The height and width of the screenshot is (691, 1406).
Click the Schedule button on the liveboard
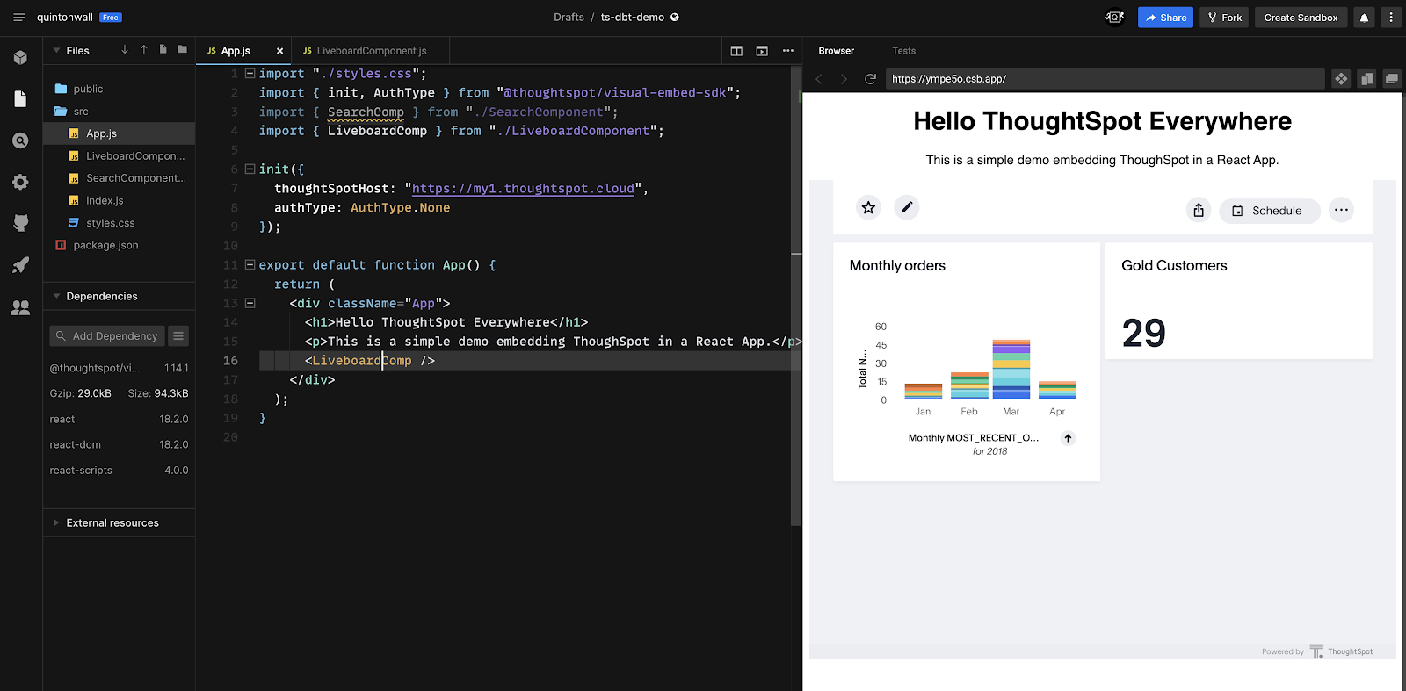1268,211
